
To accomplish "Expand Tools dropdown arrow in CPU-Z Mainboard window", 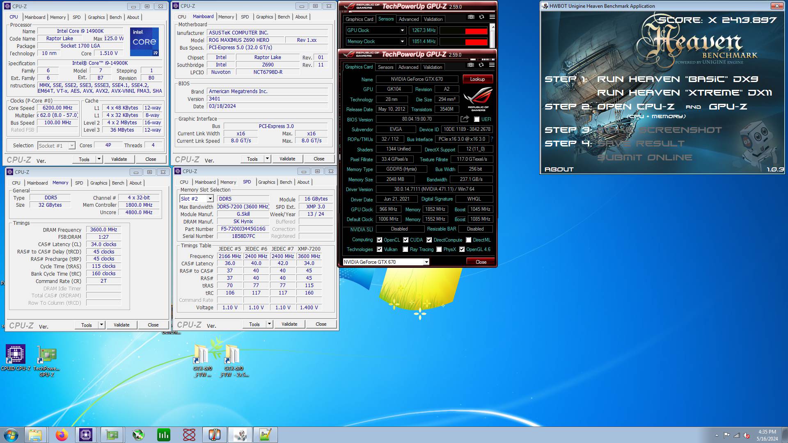I will click(267, 159).
